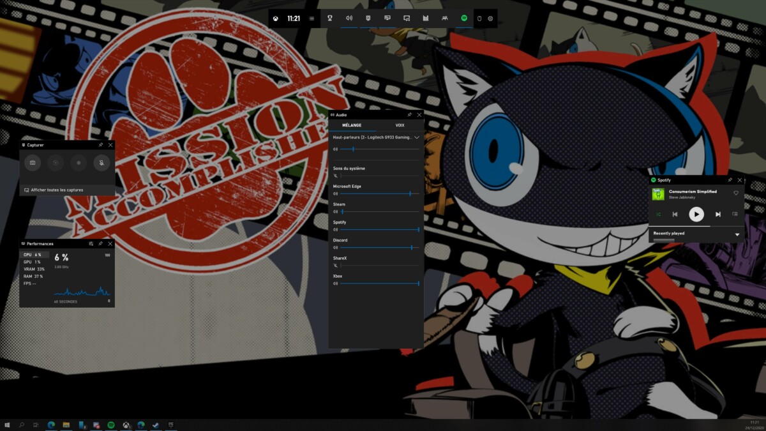
Task: Pin the Performances widget
Action: [100, 244]
